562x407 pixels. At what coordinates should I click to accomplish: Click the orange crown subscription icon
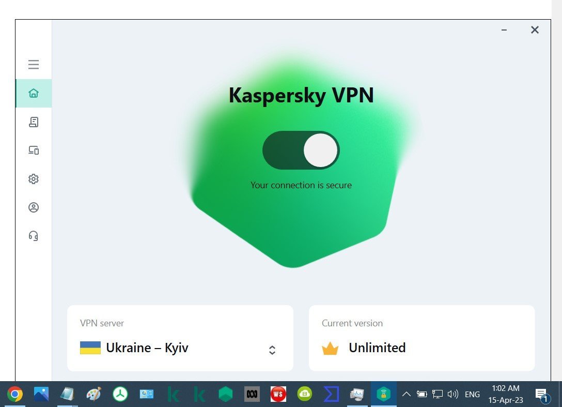click(x=330, y=348)
